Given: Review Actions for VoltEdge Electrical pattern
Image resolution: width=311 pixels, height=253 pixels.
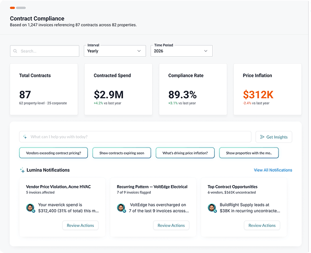Looking at the screenshot, I should [171, 225].
